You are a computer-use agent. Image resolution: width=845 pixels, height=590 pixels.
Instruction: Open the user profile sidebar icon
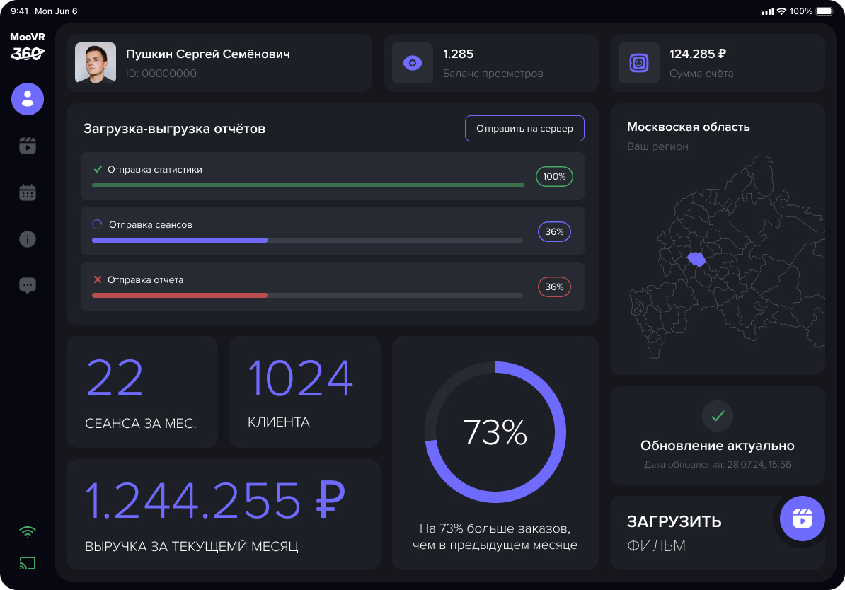click(28, 99)
